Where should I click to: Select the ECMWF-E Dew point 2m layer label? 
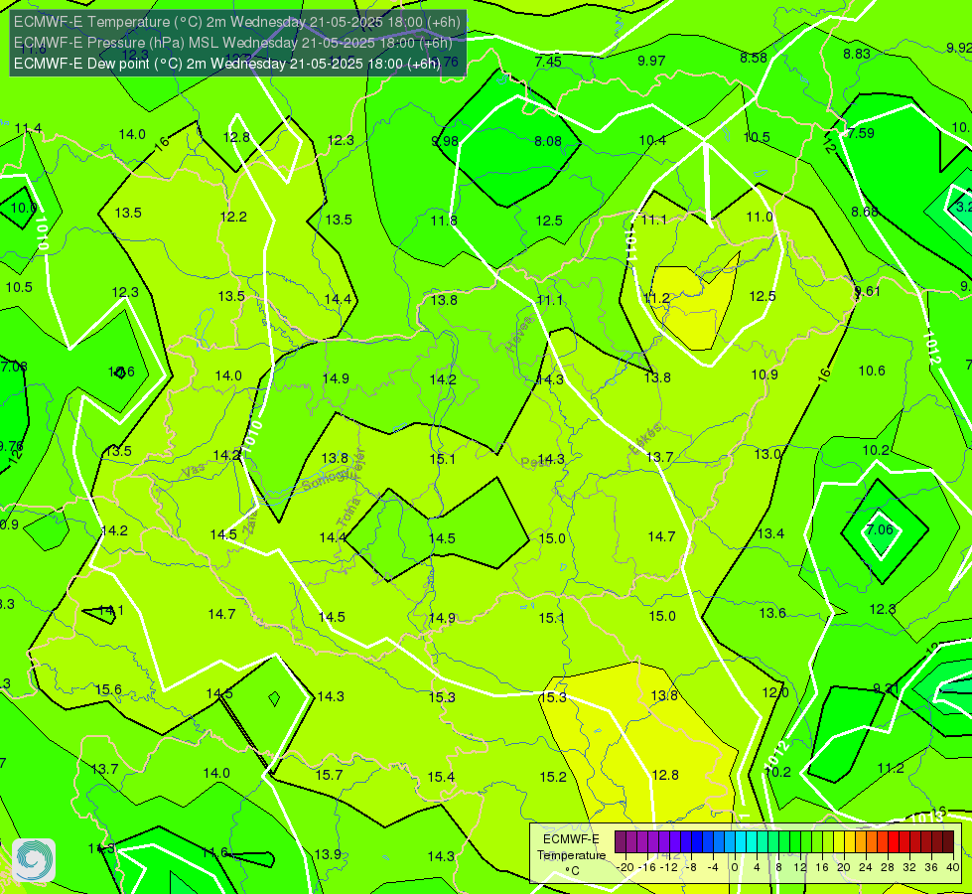click(x=227, y=64)
